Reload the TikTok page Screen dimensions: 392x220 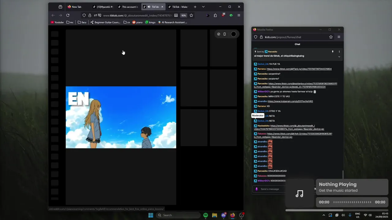coord(68,15)
